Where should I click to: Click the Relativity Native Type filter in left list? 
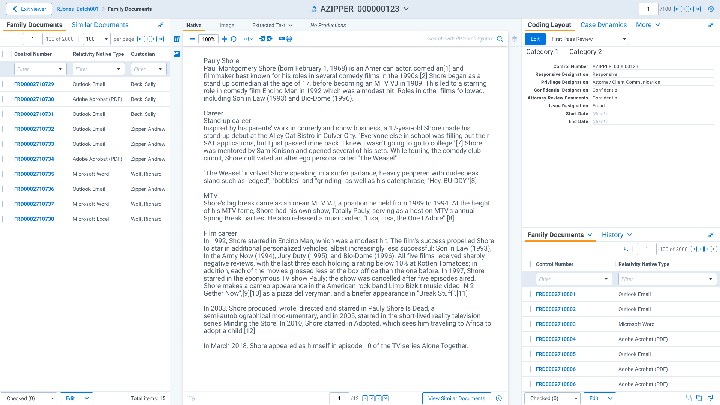[x=98, y=69]
